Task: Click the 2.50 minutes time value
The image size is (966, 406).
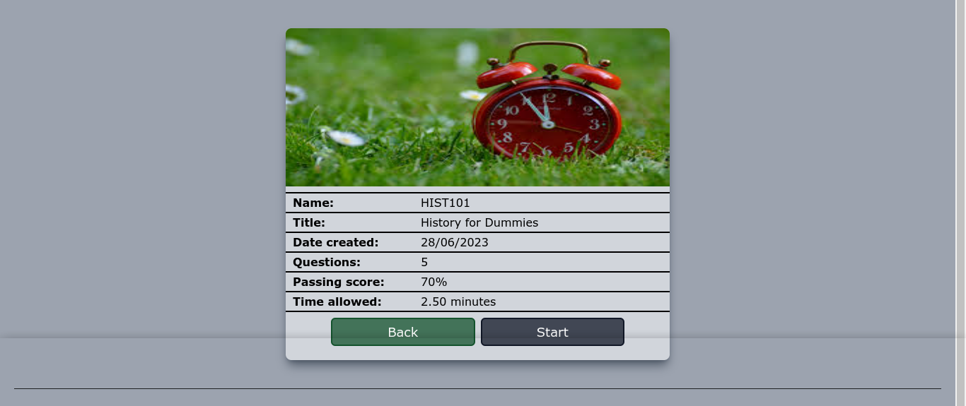Action: click(x=458, y=302)
